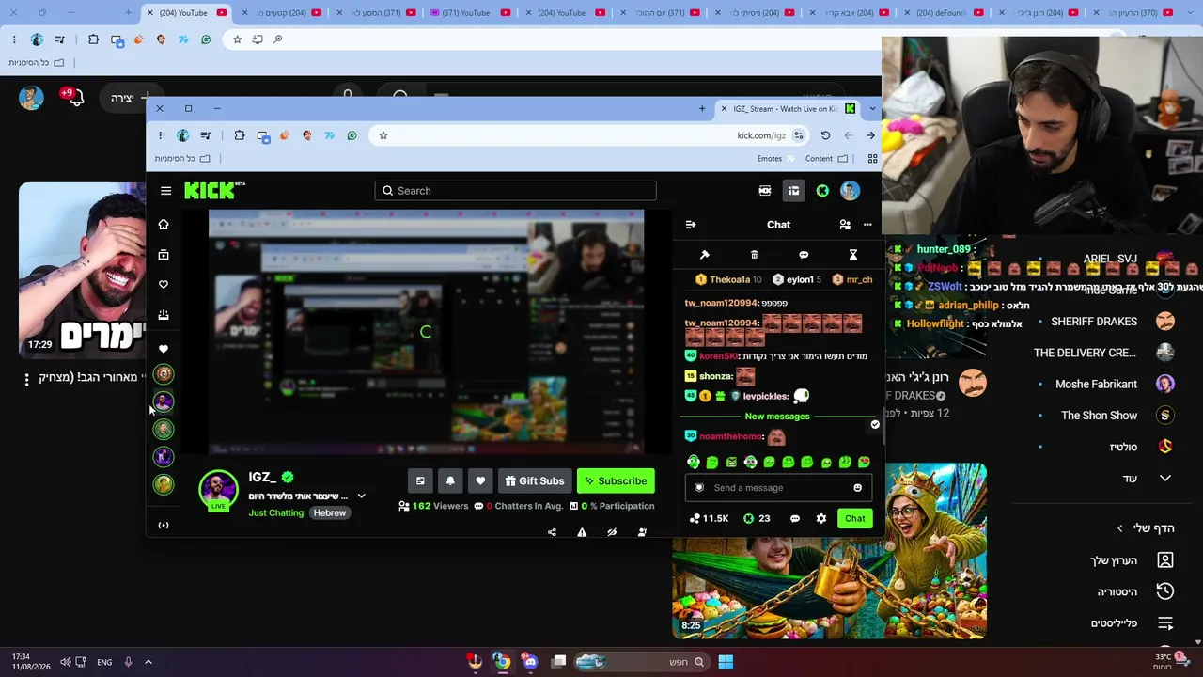
Task: Open a new tab in the Kick window
Action: point(702,109)
